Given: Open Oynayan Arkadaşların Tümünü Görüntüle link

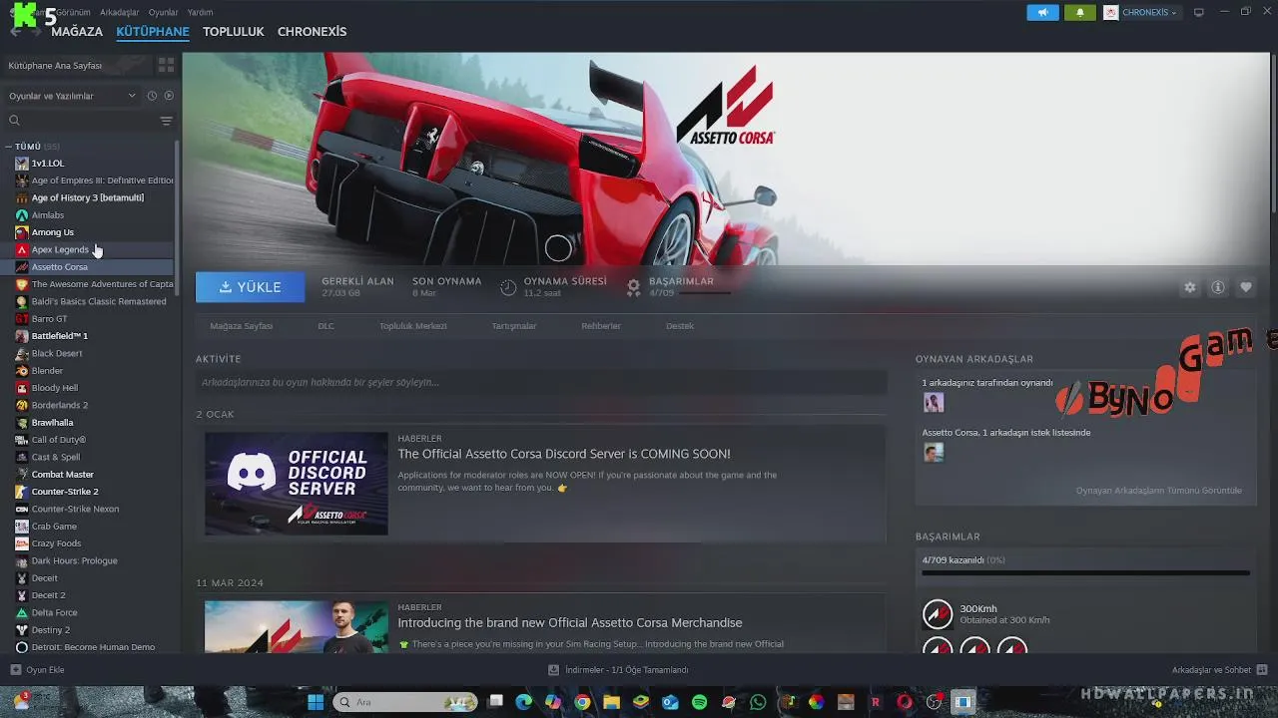Looking at the screenshot, I should [x=1158, y=491].
